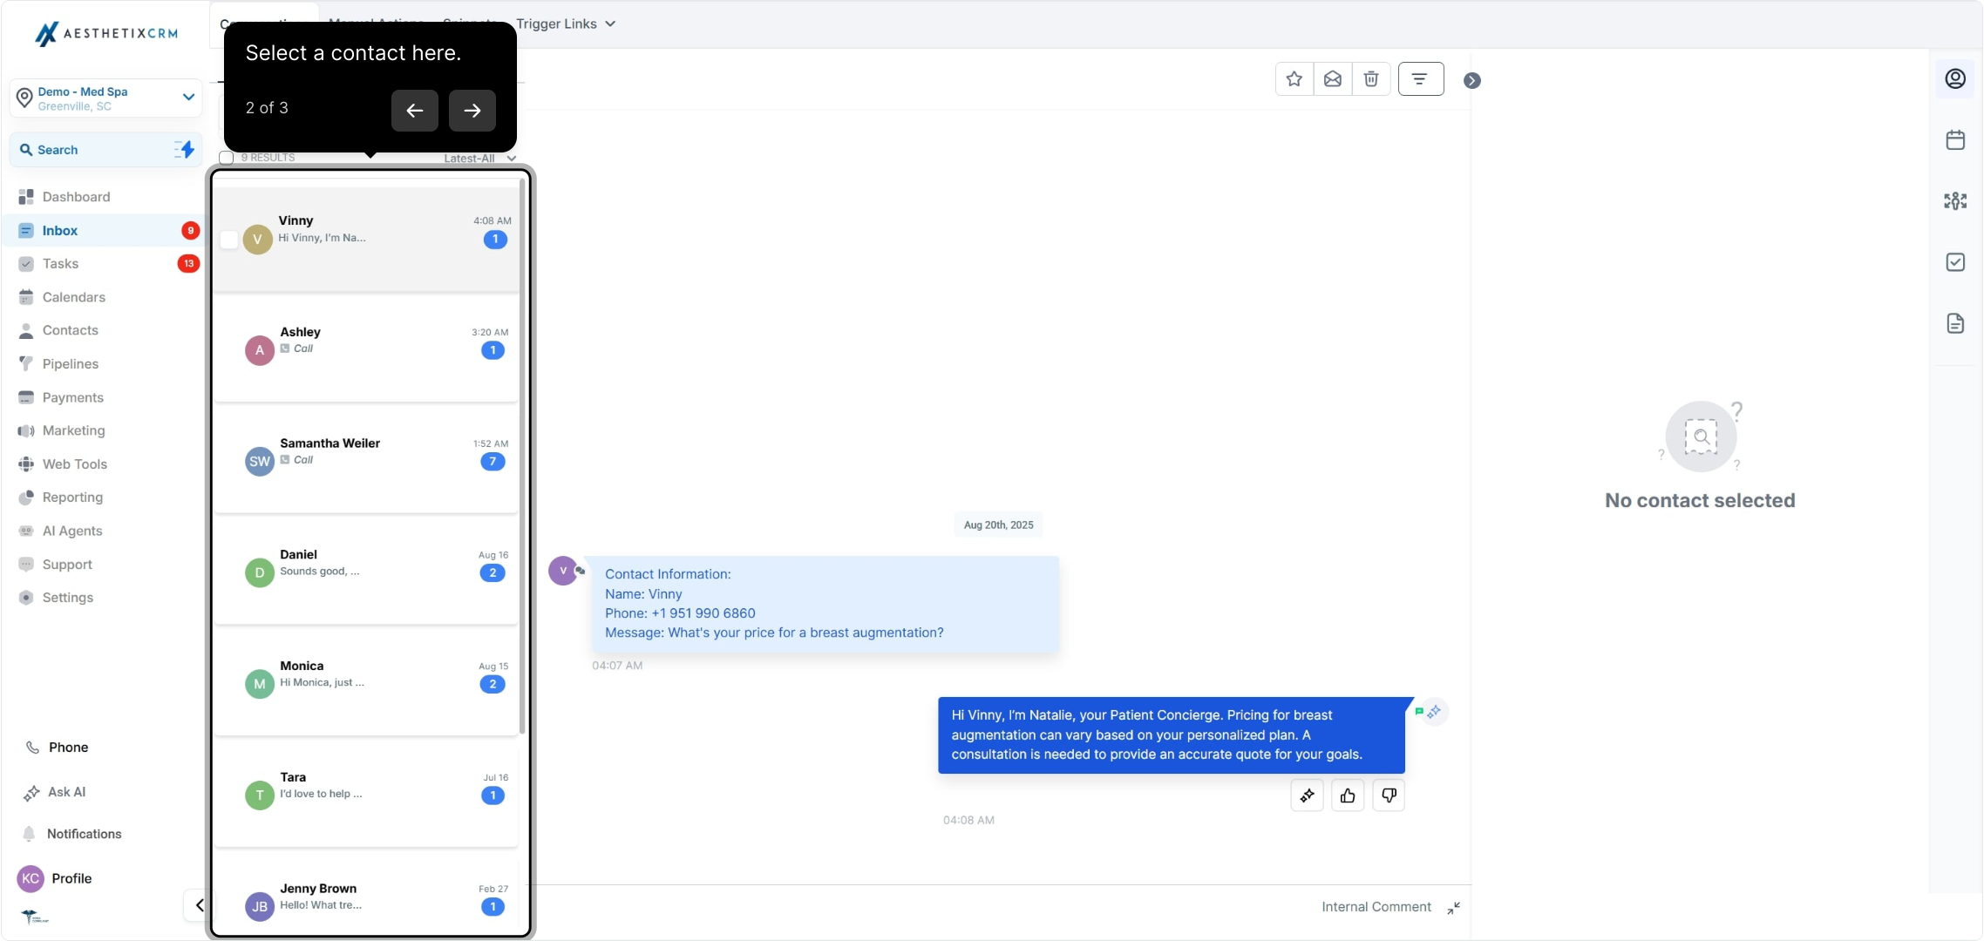1984x941 pixels.
Task: Expand the Trigger Links dropdown
Action: click(x=566, y=24)
